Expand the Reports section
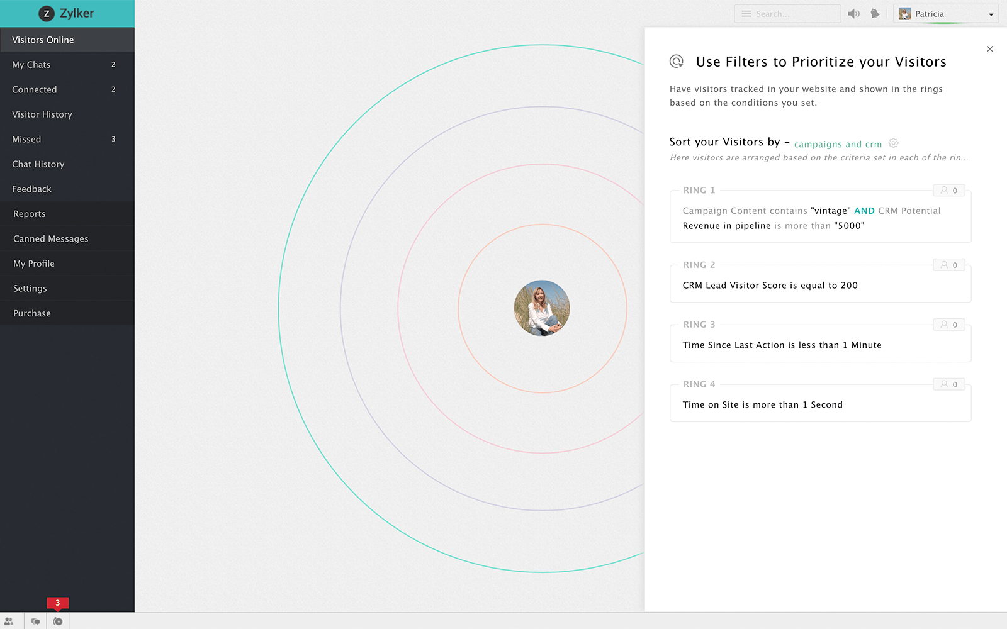The image size is (1007, 629). point(30,214)
